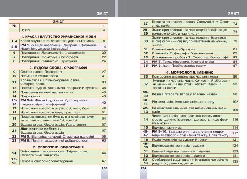This screenshot has width=247, height=179.
Task: Click page number 283 at bottom
Action: [x=104, y=168]
